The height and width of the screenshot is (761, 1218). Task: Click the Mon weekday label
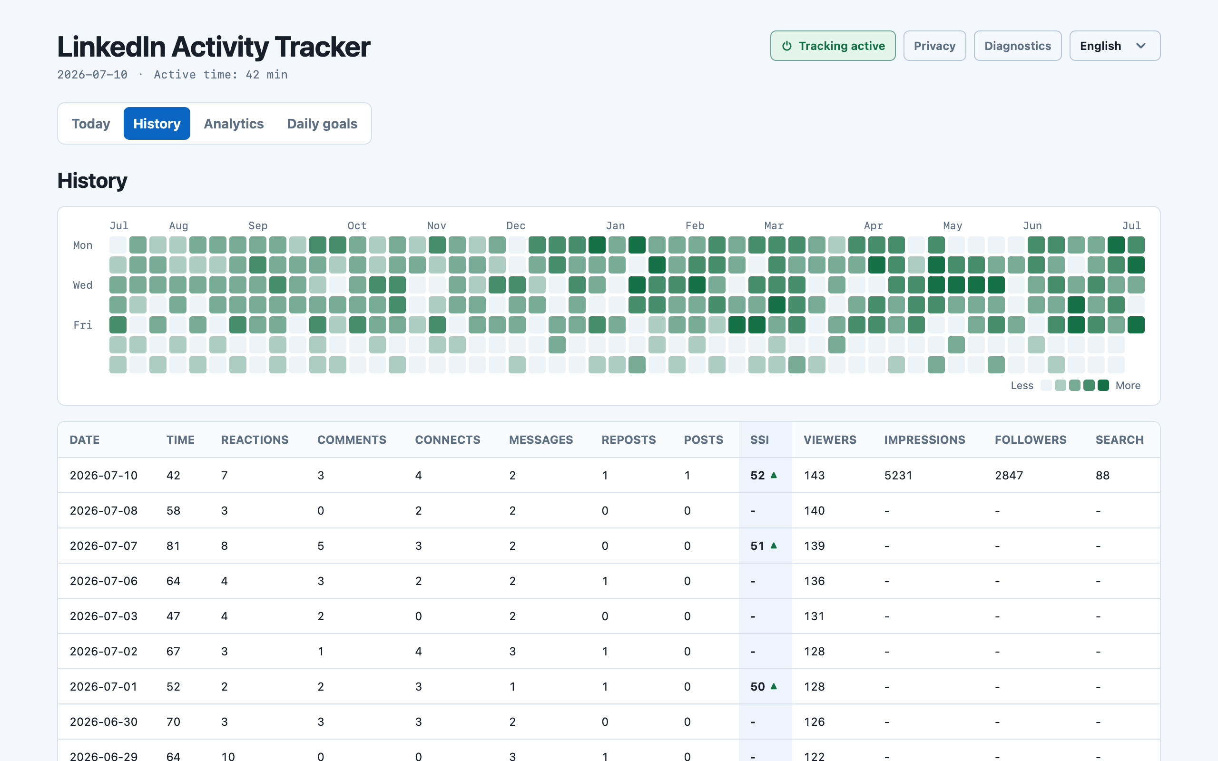pyautogui.click(x=82, y=245)
